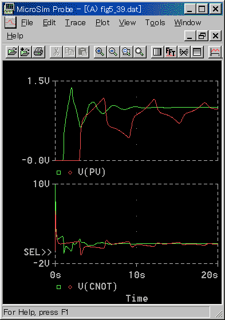The height and width of the screenshot is (320, 225).
Task: Click the Probe document icon beside File
Action: click(x=10, y=22)
